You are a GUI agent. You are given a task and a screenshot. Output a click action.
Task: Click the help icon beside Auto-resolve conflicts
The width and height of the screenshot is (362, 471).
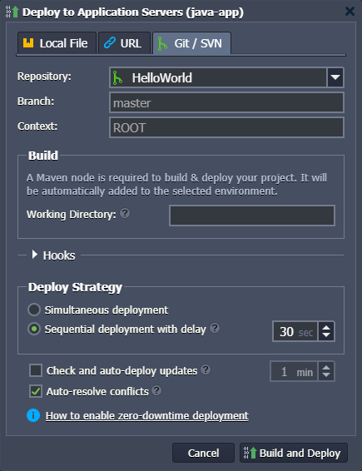(156, 390)
